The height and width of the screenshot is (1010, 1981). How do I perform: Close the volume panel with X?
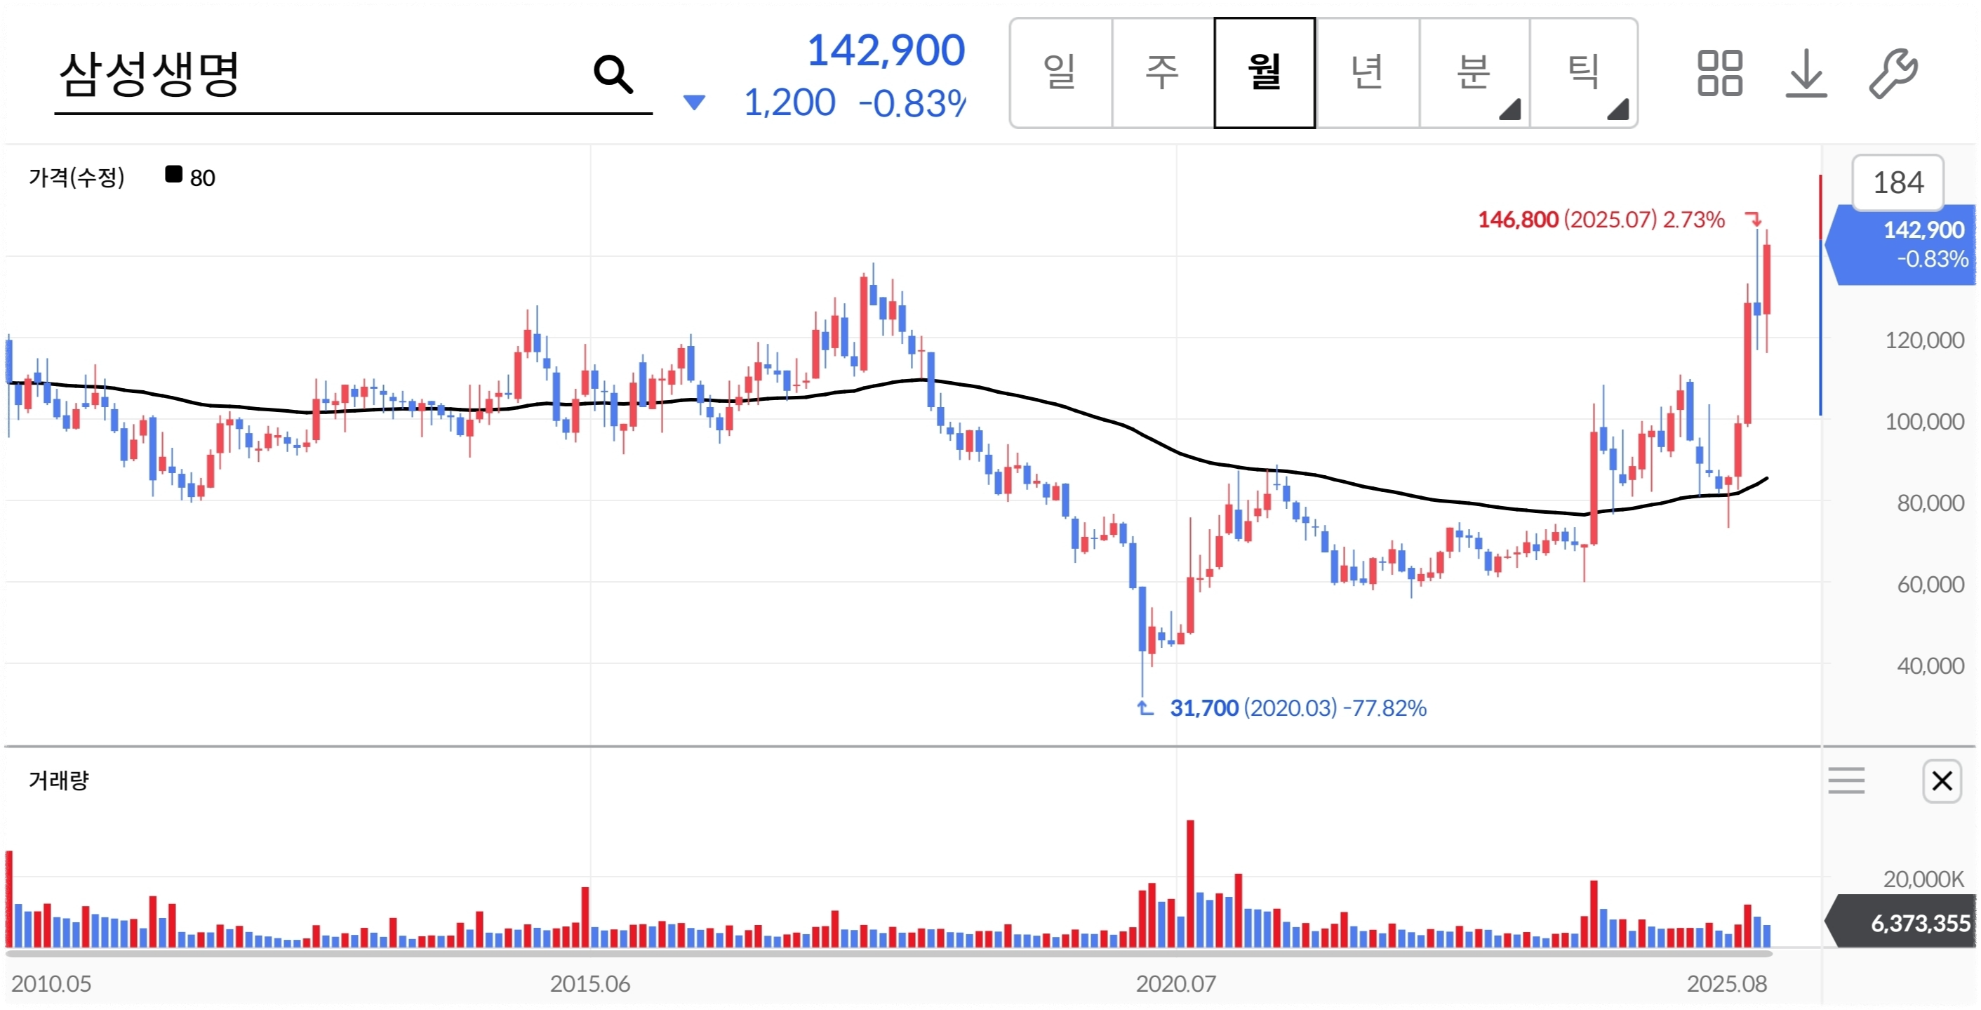point(1941,780)
